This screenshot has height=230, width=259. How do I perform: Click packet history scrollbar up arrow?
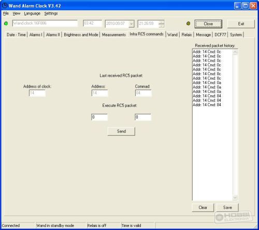(x=235, y=52)
